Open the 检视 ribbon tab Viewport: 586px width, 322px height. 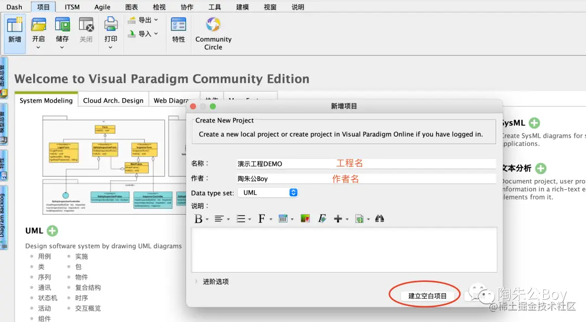[x=159, y=7]
